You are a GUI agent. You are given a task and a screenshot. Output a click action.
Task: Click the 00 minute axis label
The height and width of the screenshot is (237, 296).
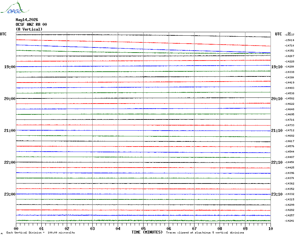[16, 228]
